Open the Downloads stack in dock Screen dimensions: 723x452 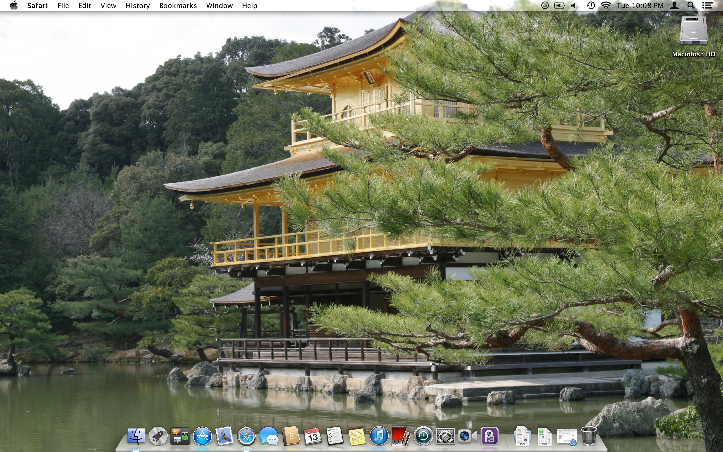click(x=545, y=436)
